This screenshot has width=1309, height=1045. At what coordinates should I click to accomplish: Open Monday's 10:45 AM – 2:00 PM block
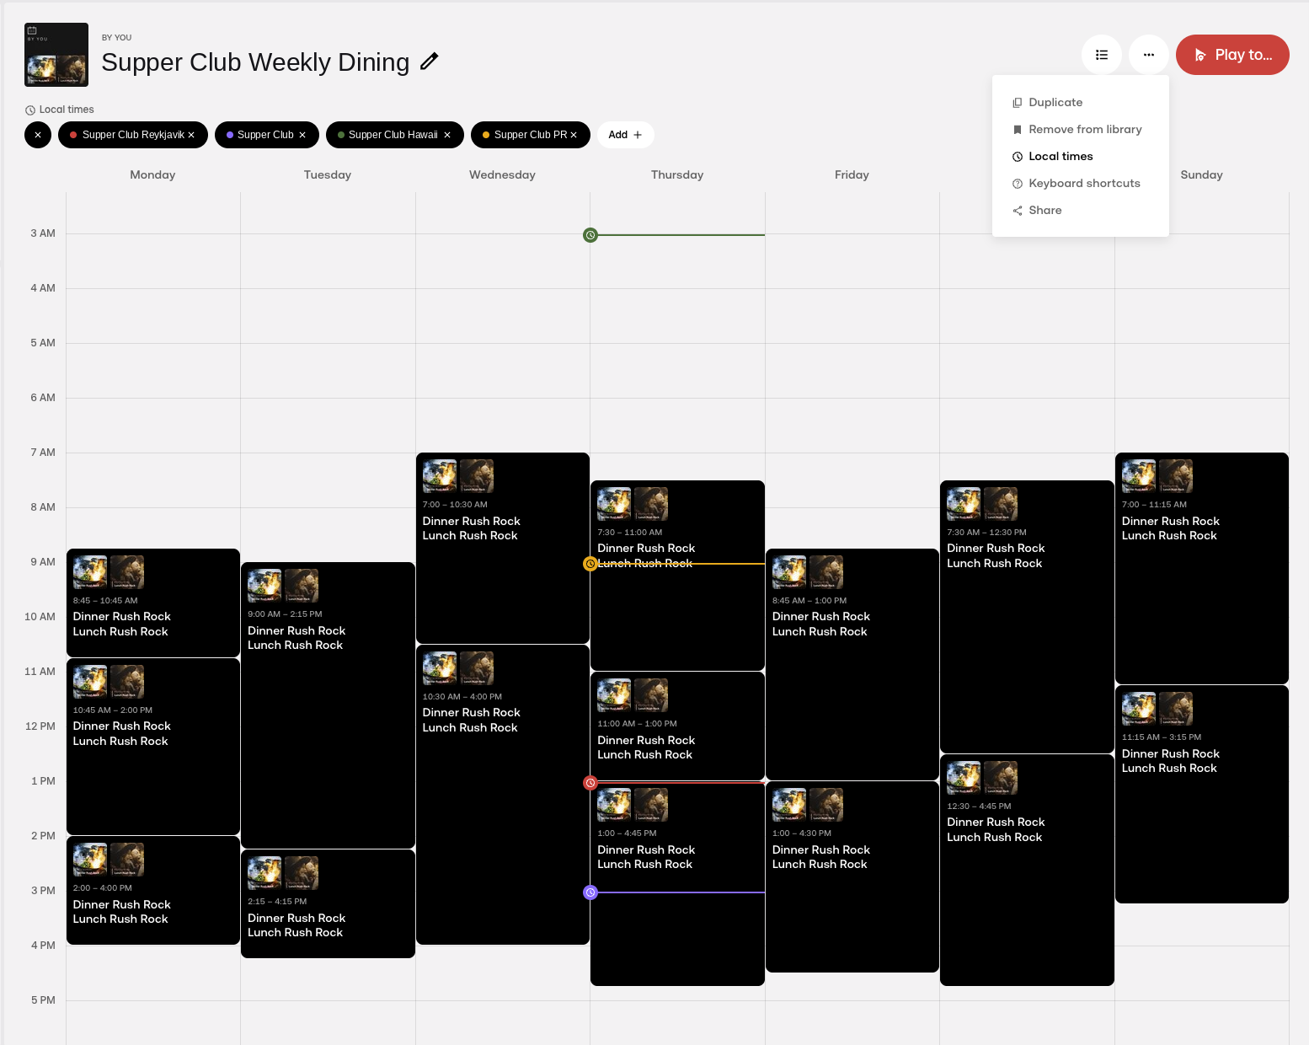pyautogui.click(x=153, y=747)
